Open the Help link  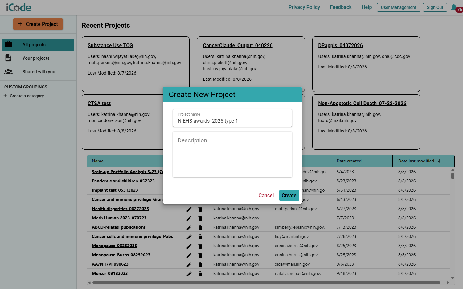click(367, 7)
